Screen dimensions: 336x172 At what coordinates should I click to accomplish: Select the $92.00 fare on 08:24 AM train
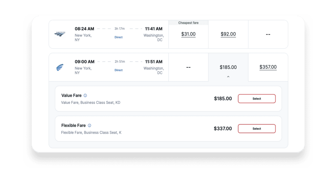228,34
